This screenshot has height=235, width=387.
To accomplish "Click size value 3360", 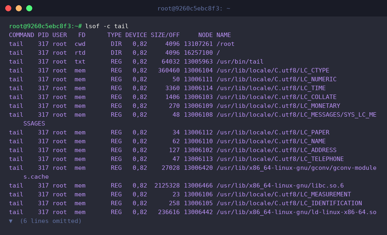I will coord(173,88).
